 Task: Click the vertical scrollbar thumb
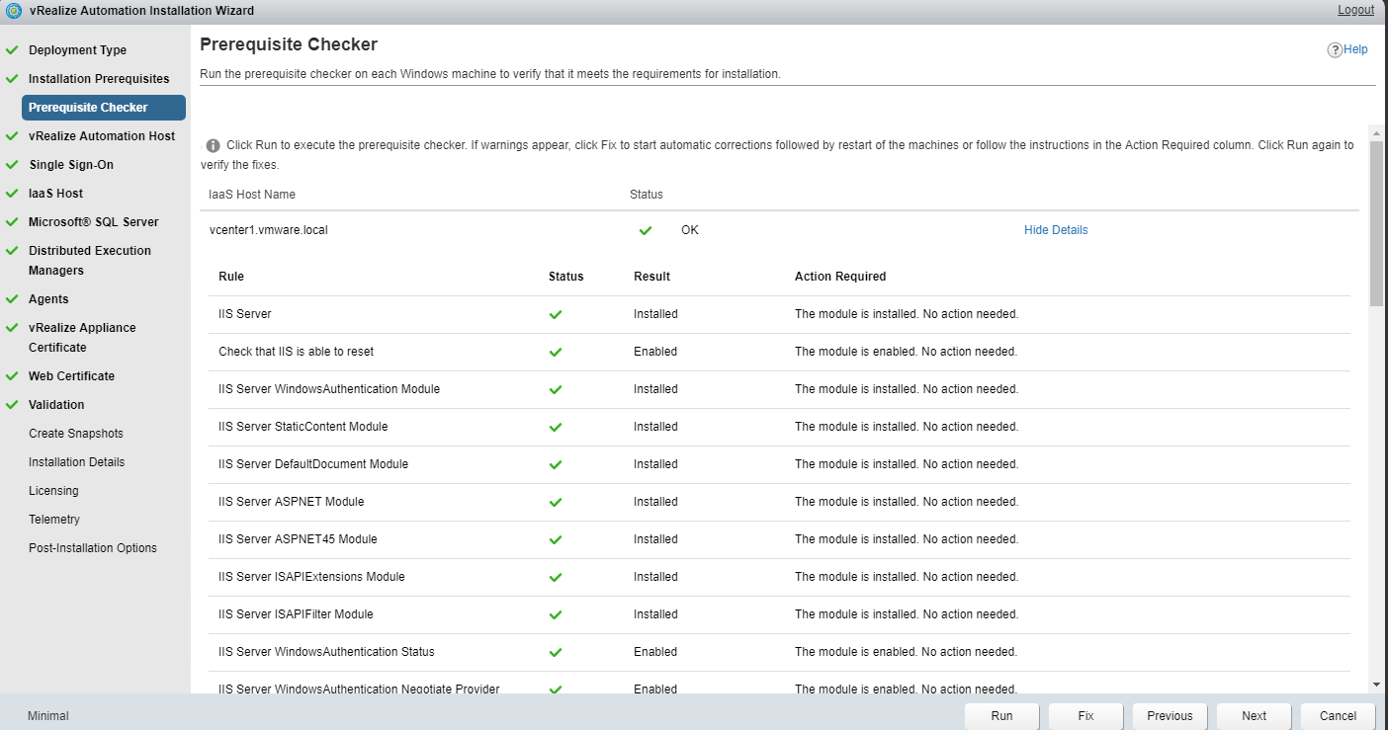coord(1377,222)
